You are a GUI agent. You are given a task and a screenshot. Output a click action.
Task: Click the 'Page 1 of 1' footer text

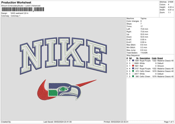[x=169, y=122]
